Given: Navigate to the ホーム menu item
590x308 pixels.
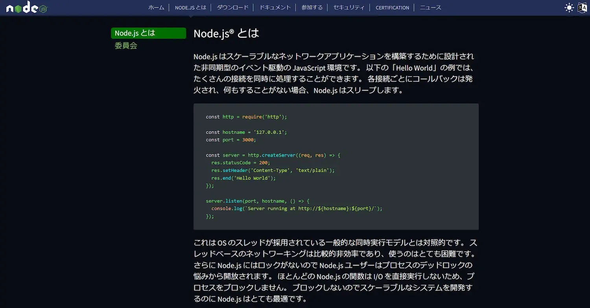Looking at the screenshot, I should 156,7.
